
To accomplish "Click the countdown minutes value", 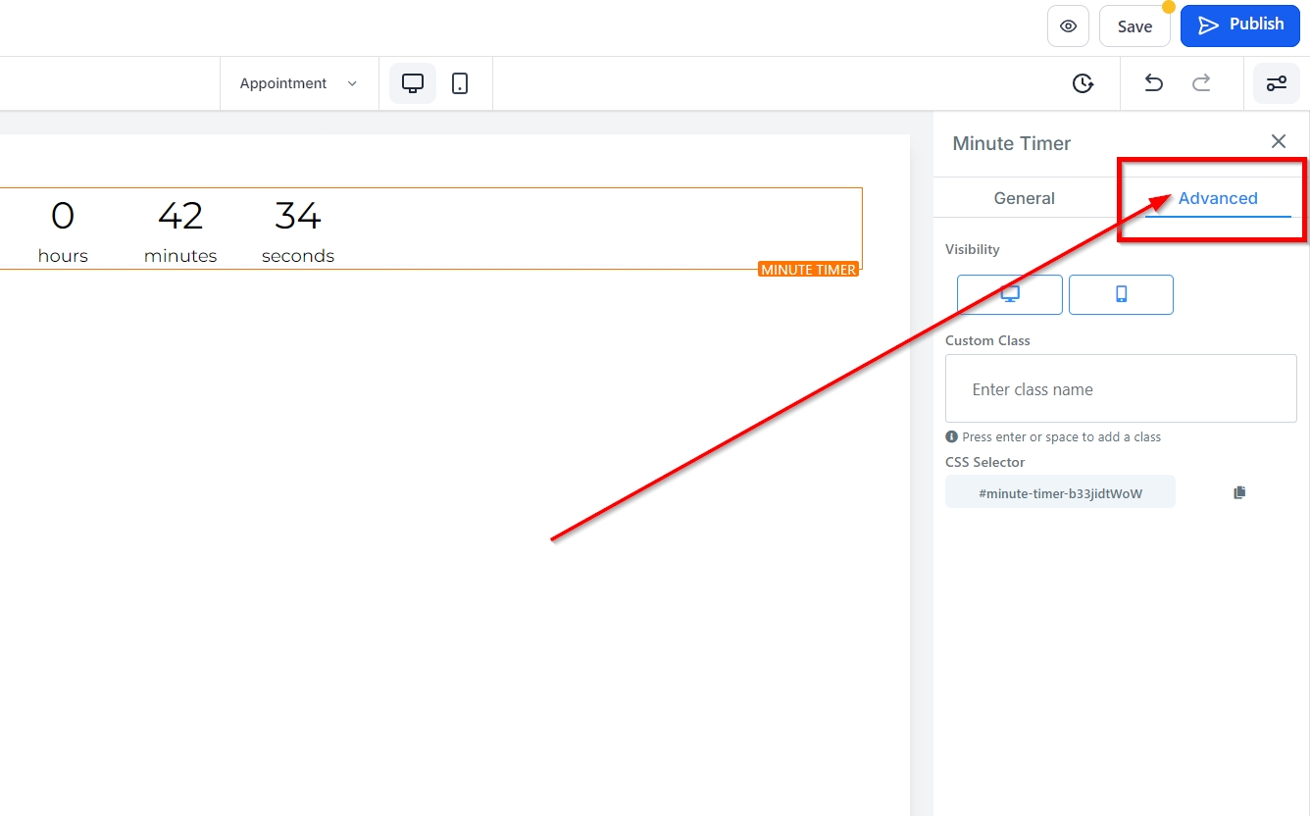I will point(180,216).
